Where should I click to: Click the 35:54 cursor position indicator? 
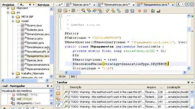(62, 77)
